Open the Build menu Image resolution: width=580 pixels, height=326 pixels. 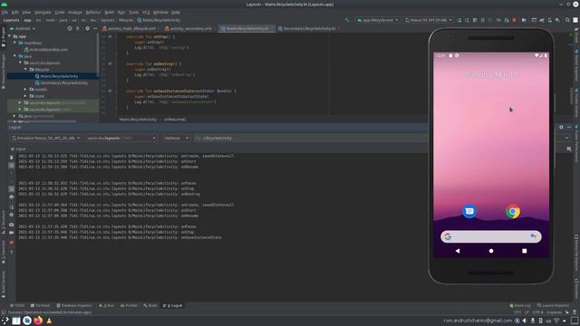click(109, 12)
